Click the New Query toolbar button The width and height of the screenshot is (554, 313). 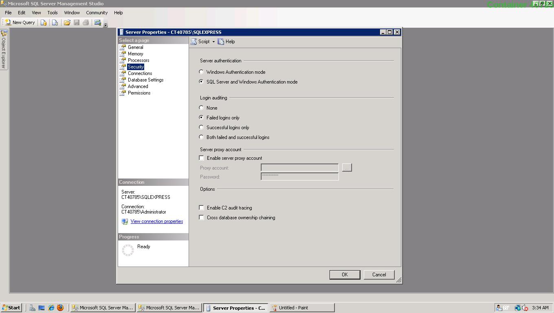(x=20, y=22)
